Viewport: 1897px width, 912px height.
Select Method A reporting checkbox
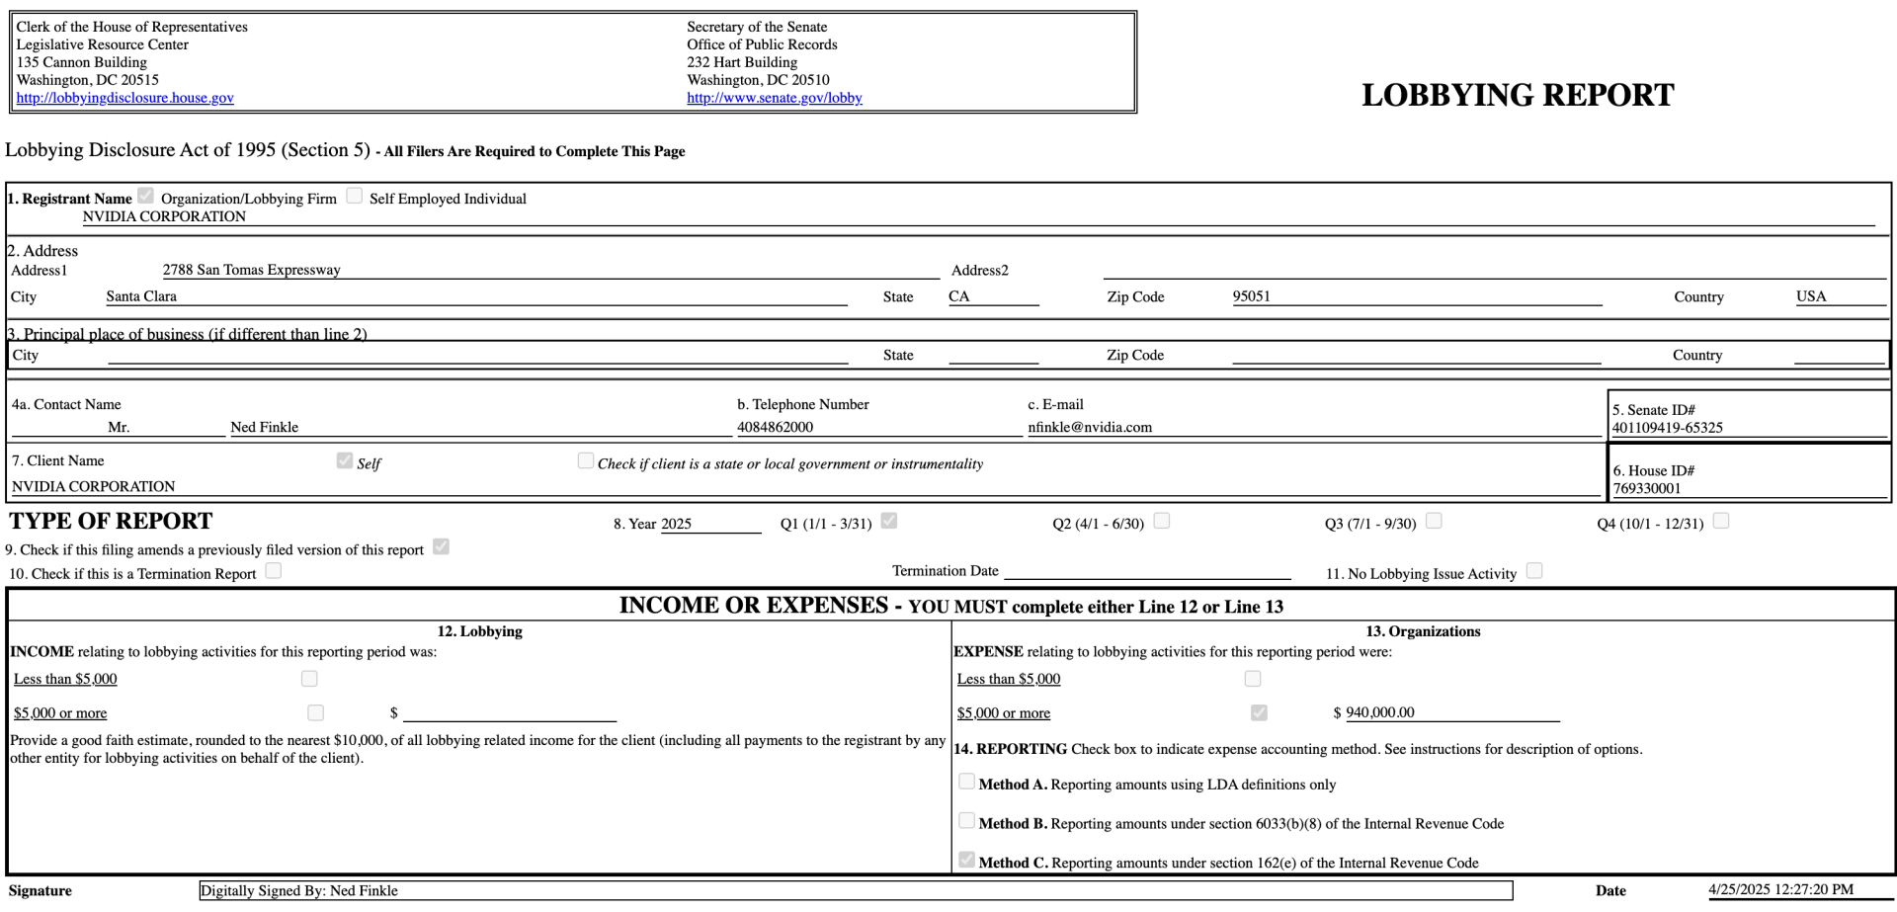click(x=967, y=782)
